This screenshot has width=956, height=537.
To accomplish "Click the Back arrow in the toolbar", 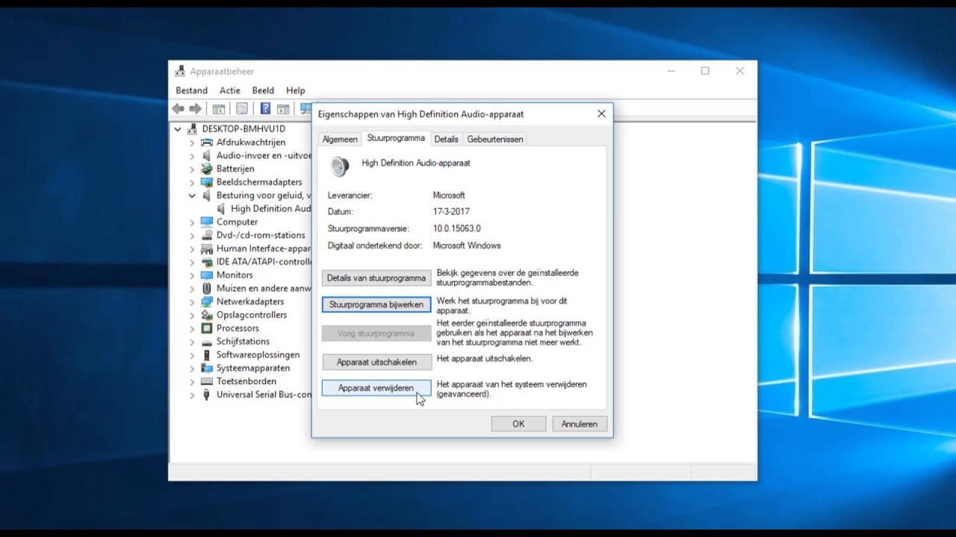I will point(179,109).
